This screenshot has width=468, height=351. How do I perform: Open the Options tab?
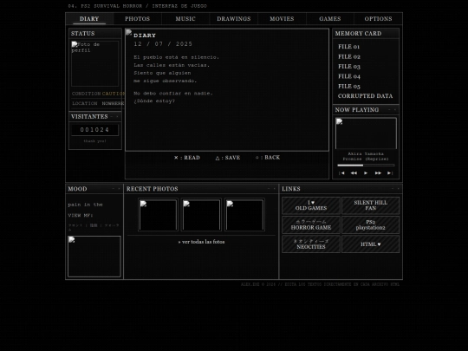pyautogui.click(x=378, y=19)
